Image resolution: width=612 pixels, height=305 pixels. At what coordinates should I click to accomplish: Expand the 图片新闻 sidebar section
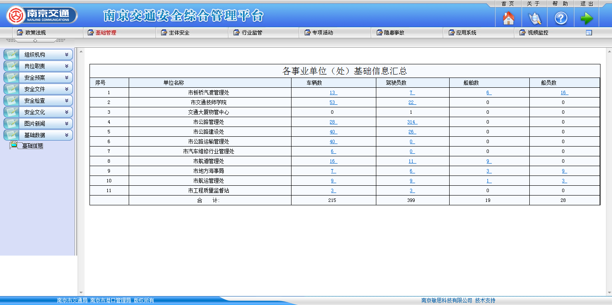[x=66, y=124]
